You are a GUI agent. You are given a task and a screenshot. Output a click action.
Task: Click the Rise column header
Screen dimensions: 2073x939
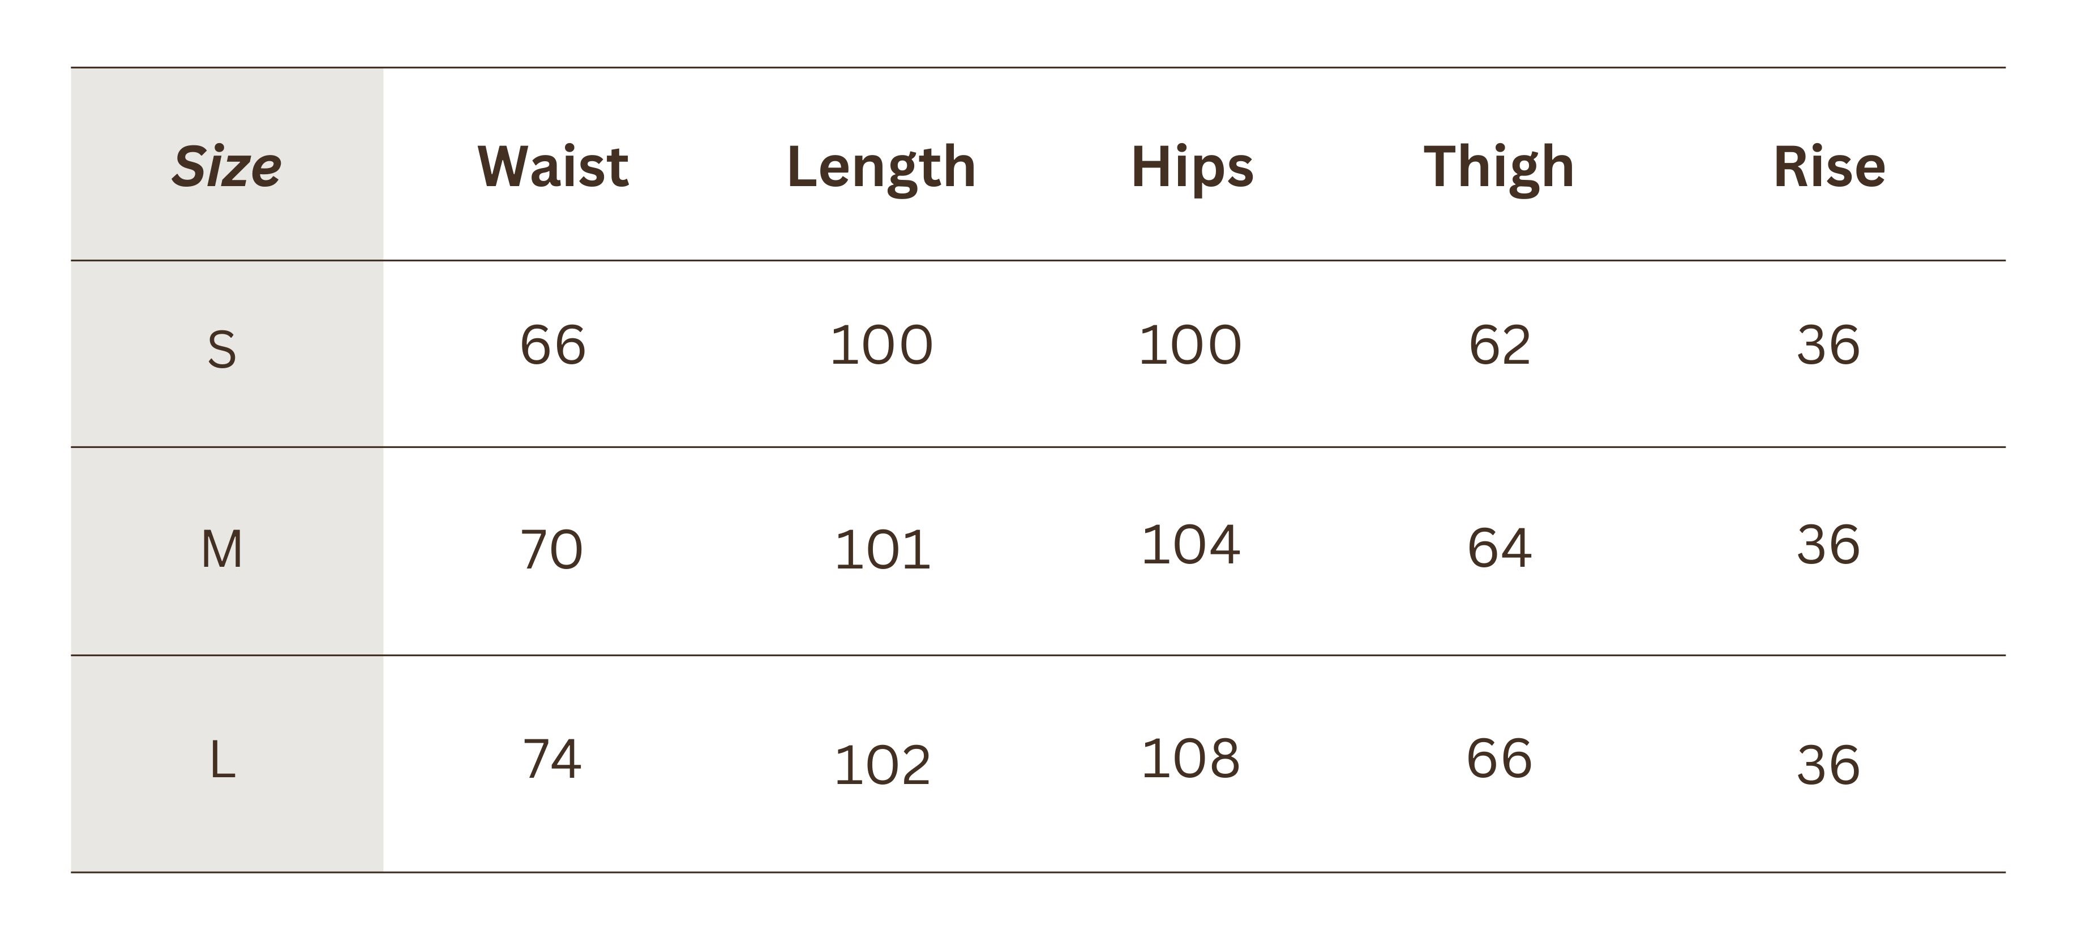1829,166
